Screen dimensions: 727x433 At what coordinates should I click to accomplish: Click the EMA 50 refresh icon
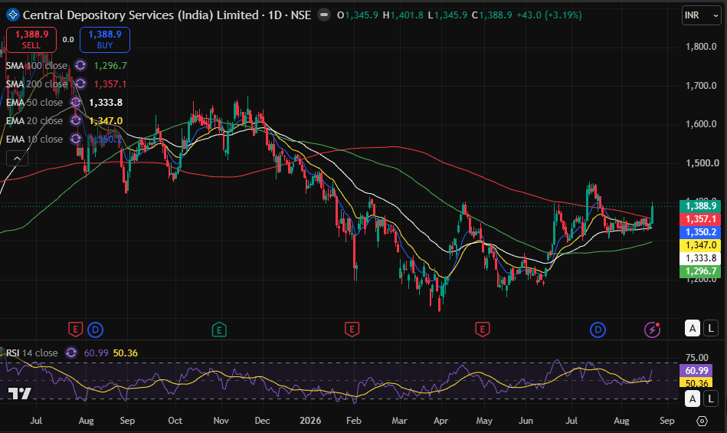pos(76,103)
